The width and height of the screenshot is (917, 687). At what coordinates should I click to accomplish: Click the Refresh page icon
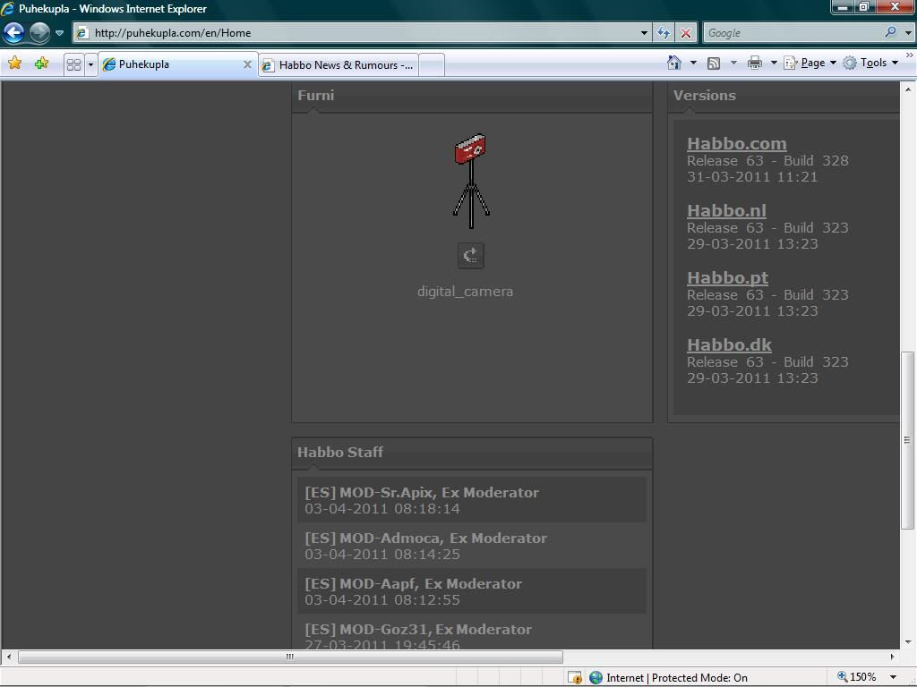point(664,33)
